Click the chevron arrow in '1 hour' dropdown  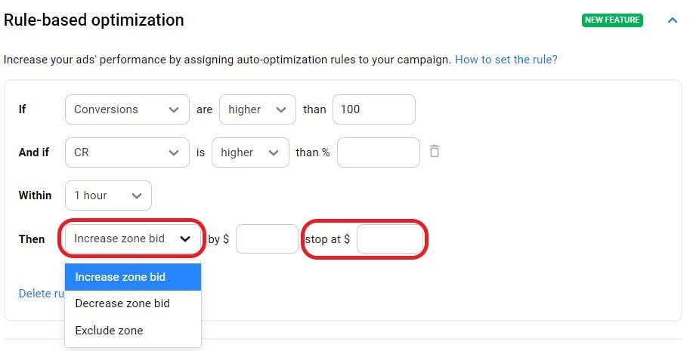point(137,196)
